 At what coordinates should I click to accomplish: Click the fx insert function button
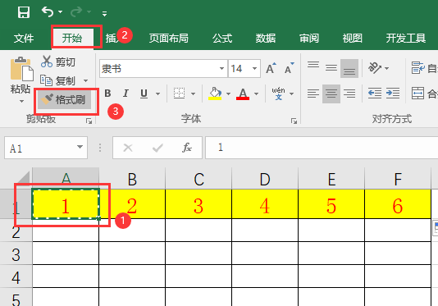[x=186, y=148]
